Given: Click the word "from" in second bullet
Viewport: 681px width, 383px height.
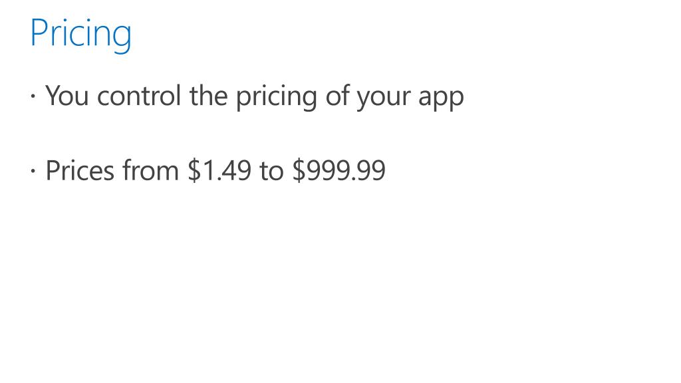Looking at the screenshot, I should point(150,170).
